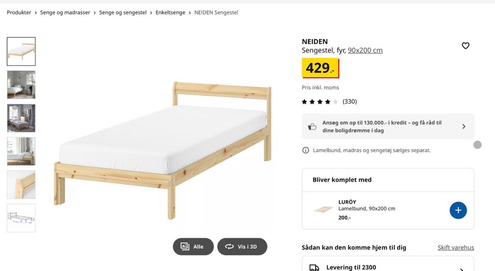Open the credit application banner arrow
Image resolution: width=495 pixels, height=271 pixels.
[x=464, y=126]
